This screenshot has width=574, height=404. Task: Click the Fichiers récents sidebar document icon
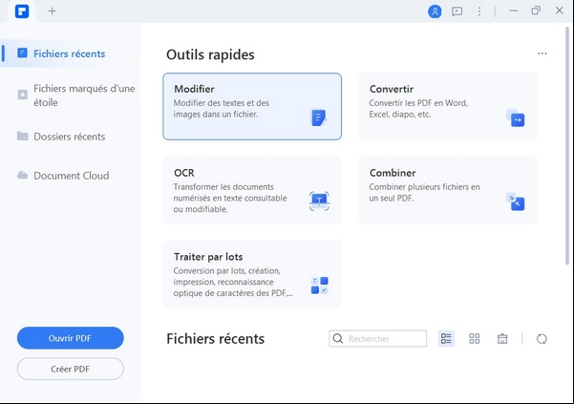22,53
